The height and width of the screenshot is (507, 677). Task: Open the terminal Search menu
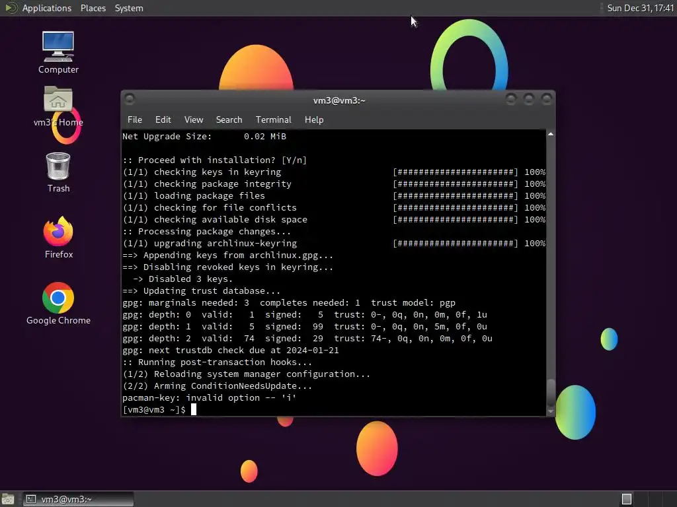[229, 120]
